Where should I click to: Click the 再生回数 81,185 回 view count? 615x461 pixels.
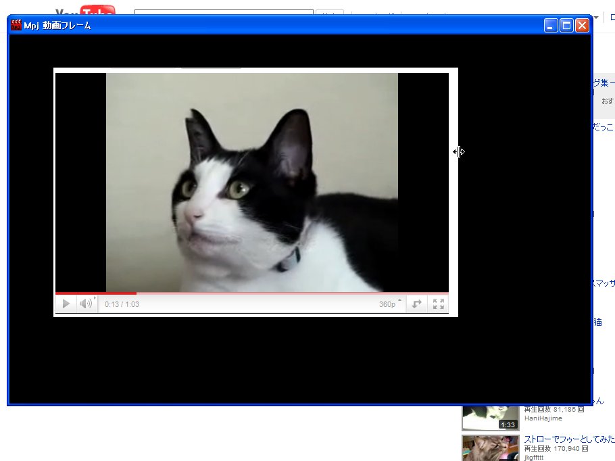pyautogui.click(x=553, y=409)
